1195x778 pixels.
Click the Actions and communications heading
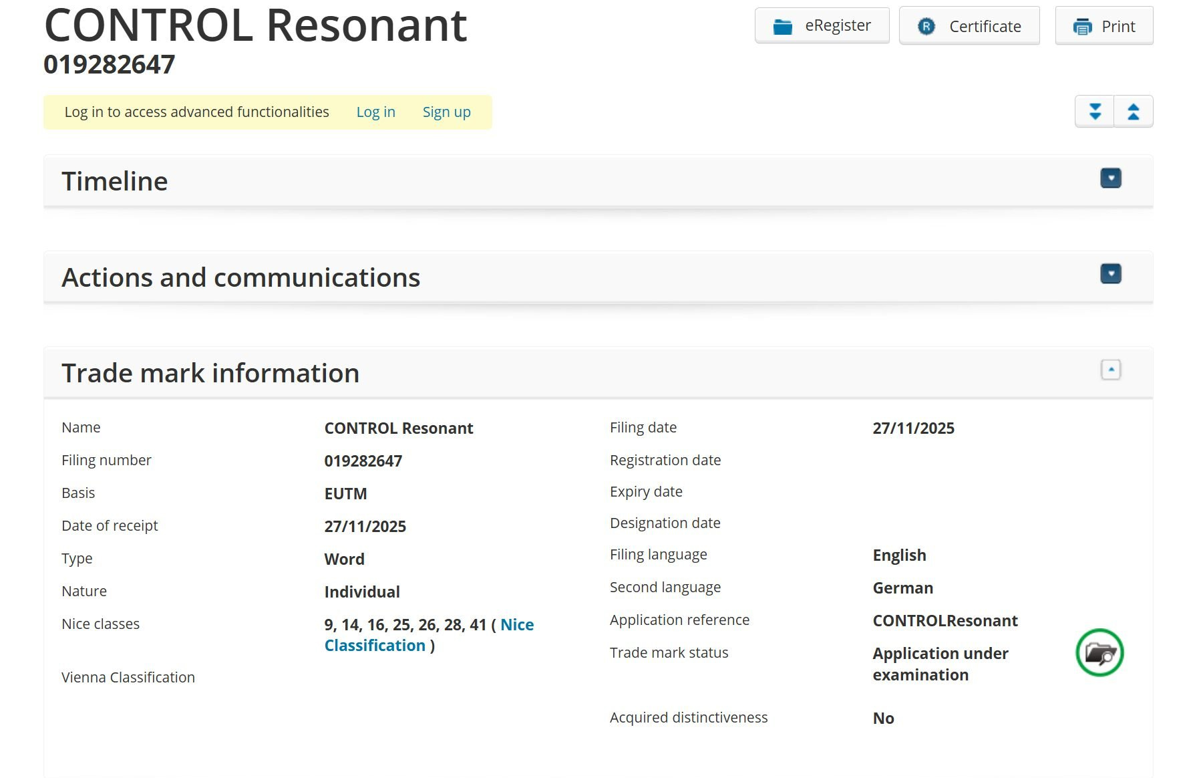(240, 278)
